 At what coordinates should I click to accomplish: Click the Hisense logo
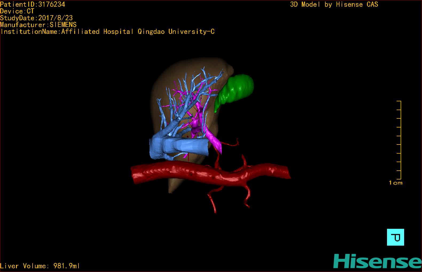[x=377, y=261]
